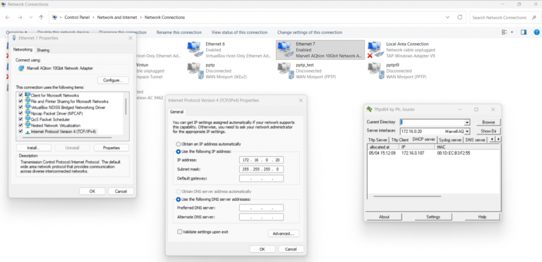Click the Ethernet 7 Properties title icon

(14, 38)
